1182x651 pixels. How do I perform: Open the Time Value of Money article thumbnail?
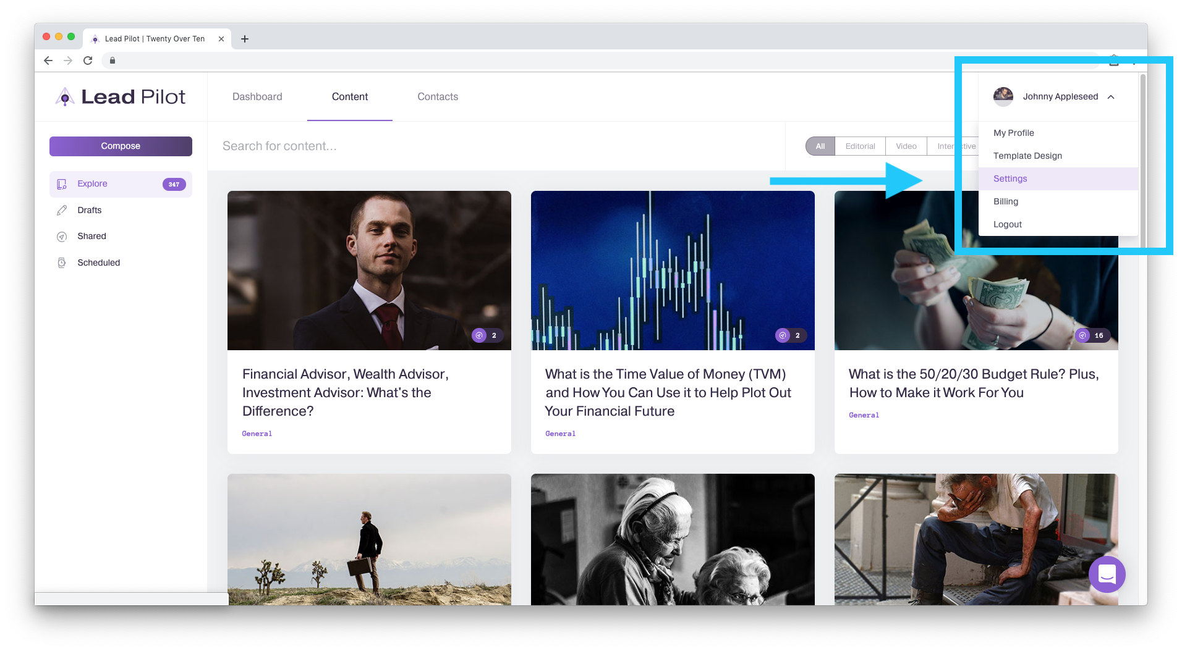(x=673, y=271)
